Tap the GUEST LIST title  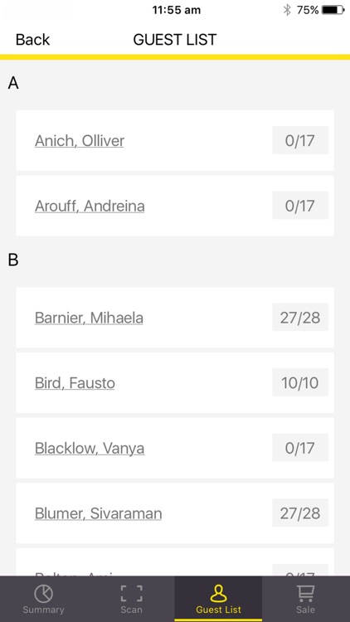[175, 40]
